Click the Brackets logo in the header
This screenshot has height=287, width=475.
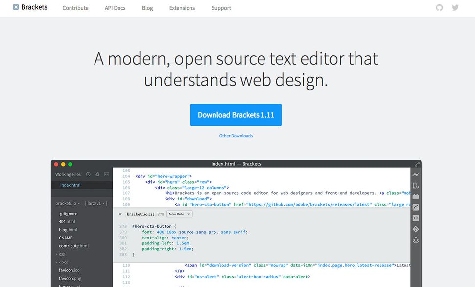click(x=29, y=7)
